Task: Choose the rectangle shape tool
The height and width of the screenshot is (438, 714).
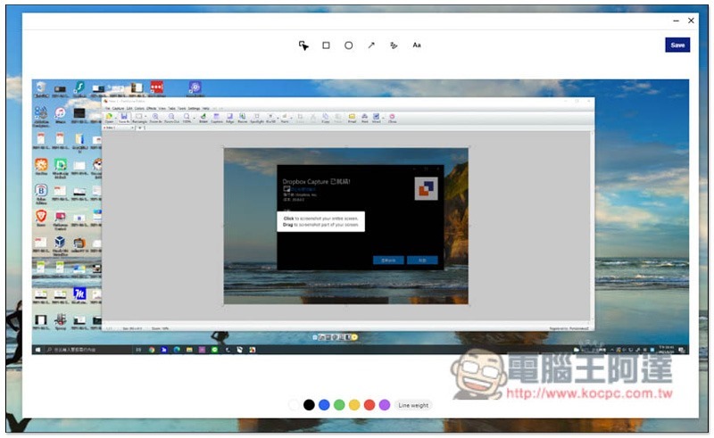Action: (x=326, y=45)
